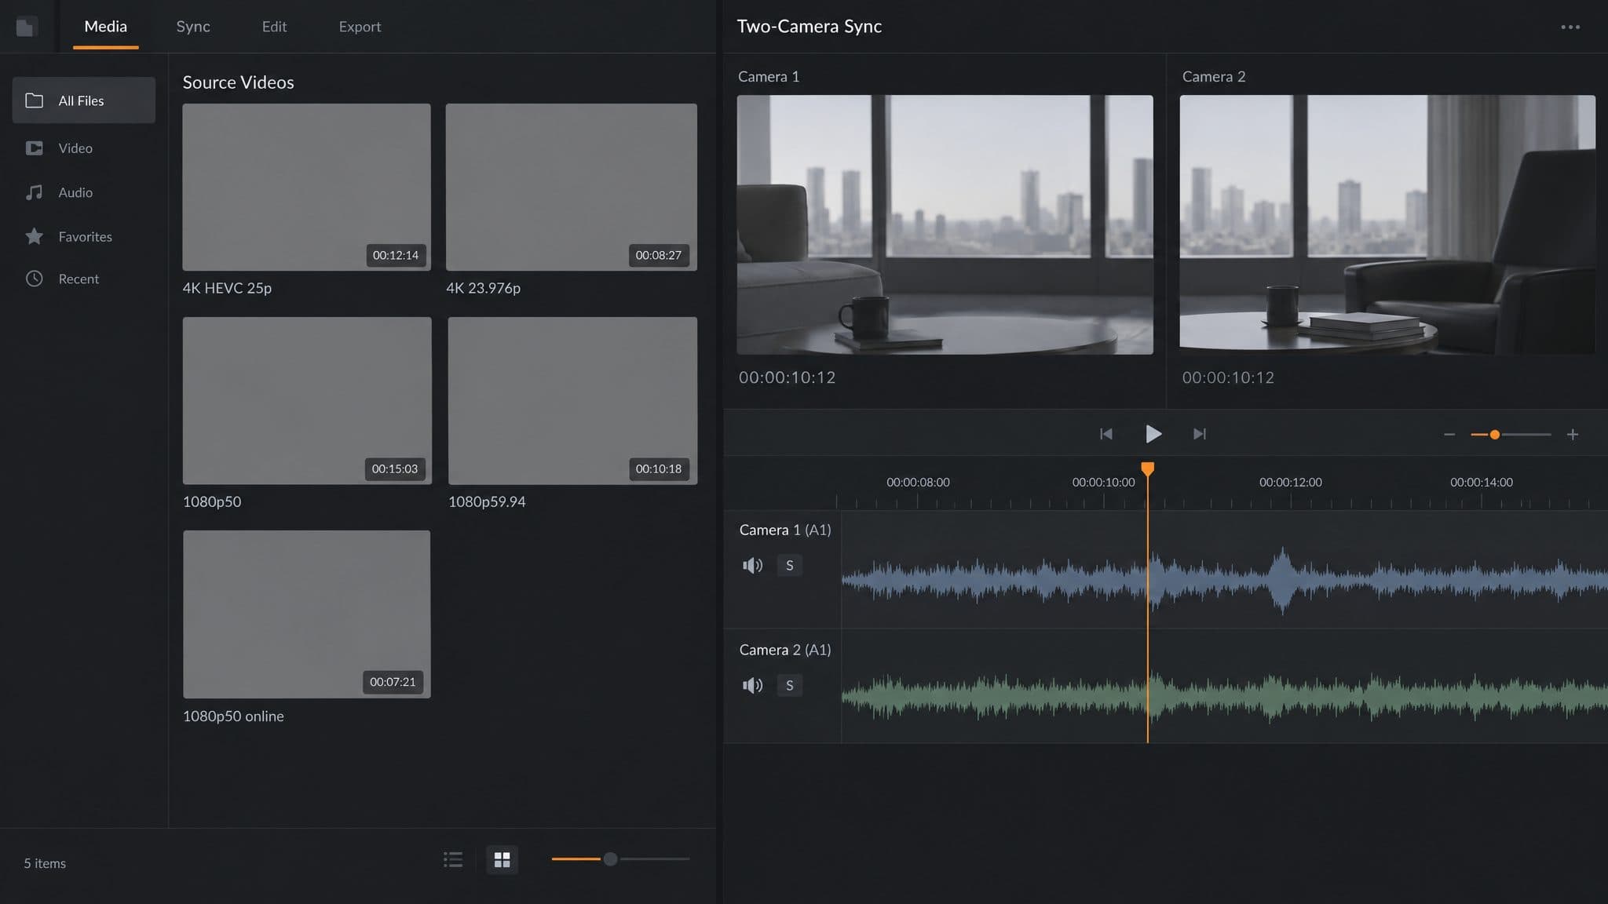Viewport: 1608px width, 904px height.
Task: Click the Camera 1 (A1) track label
Action: [x=785, y=530]
